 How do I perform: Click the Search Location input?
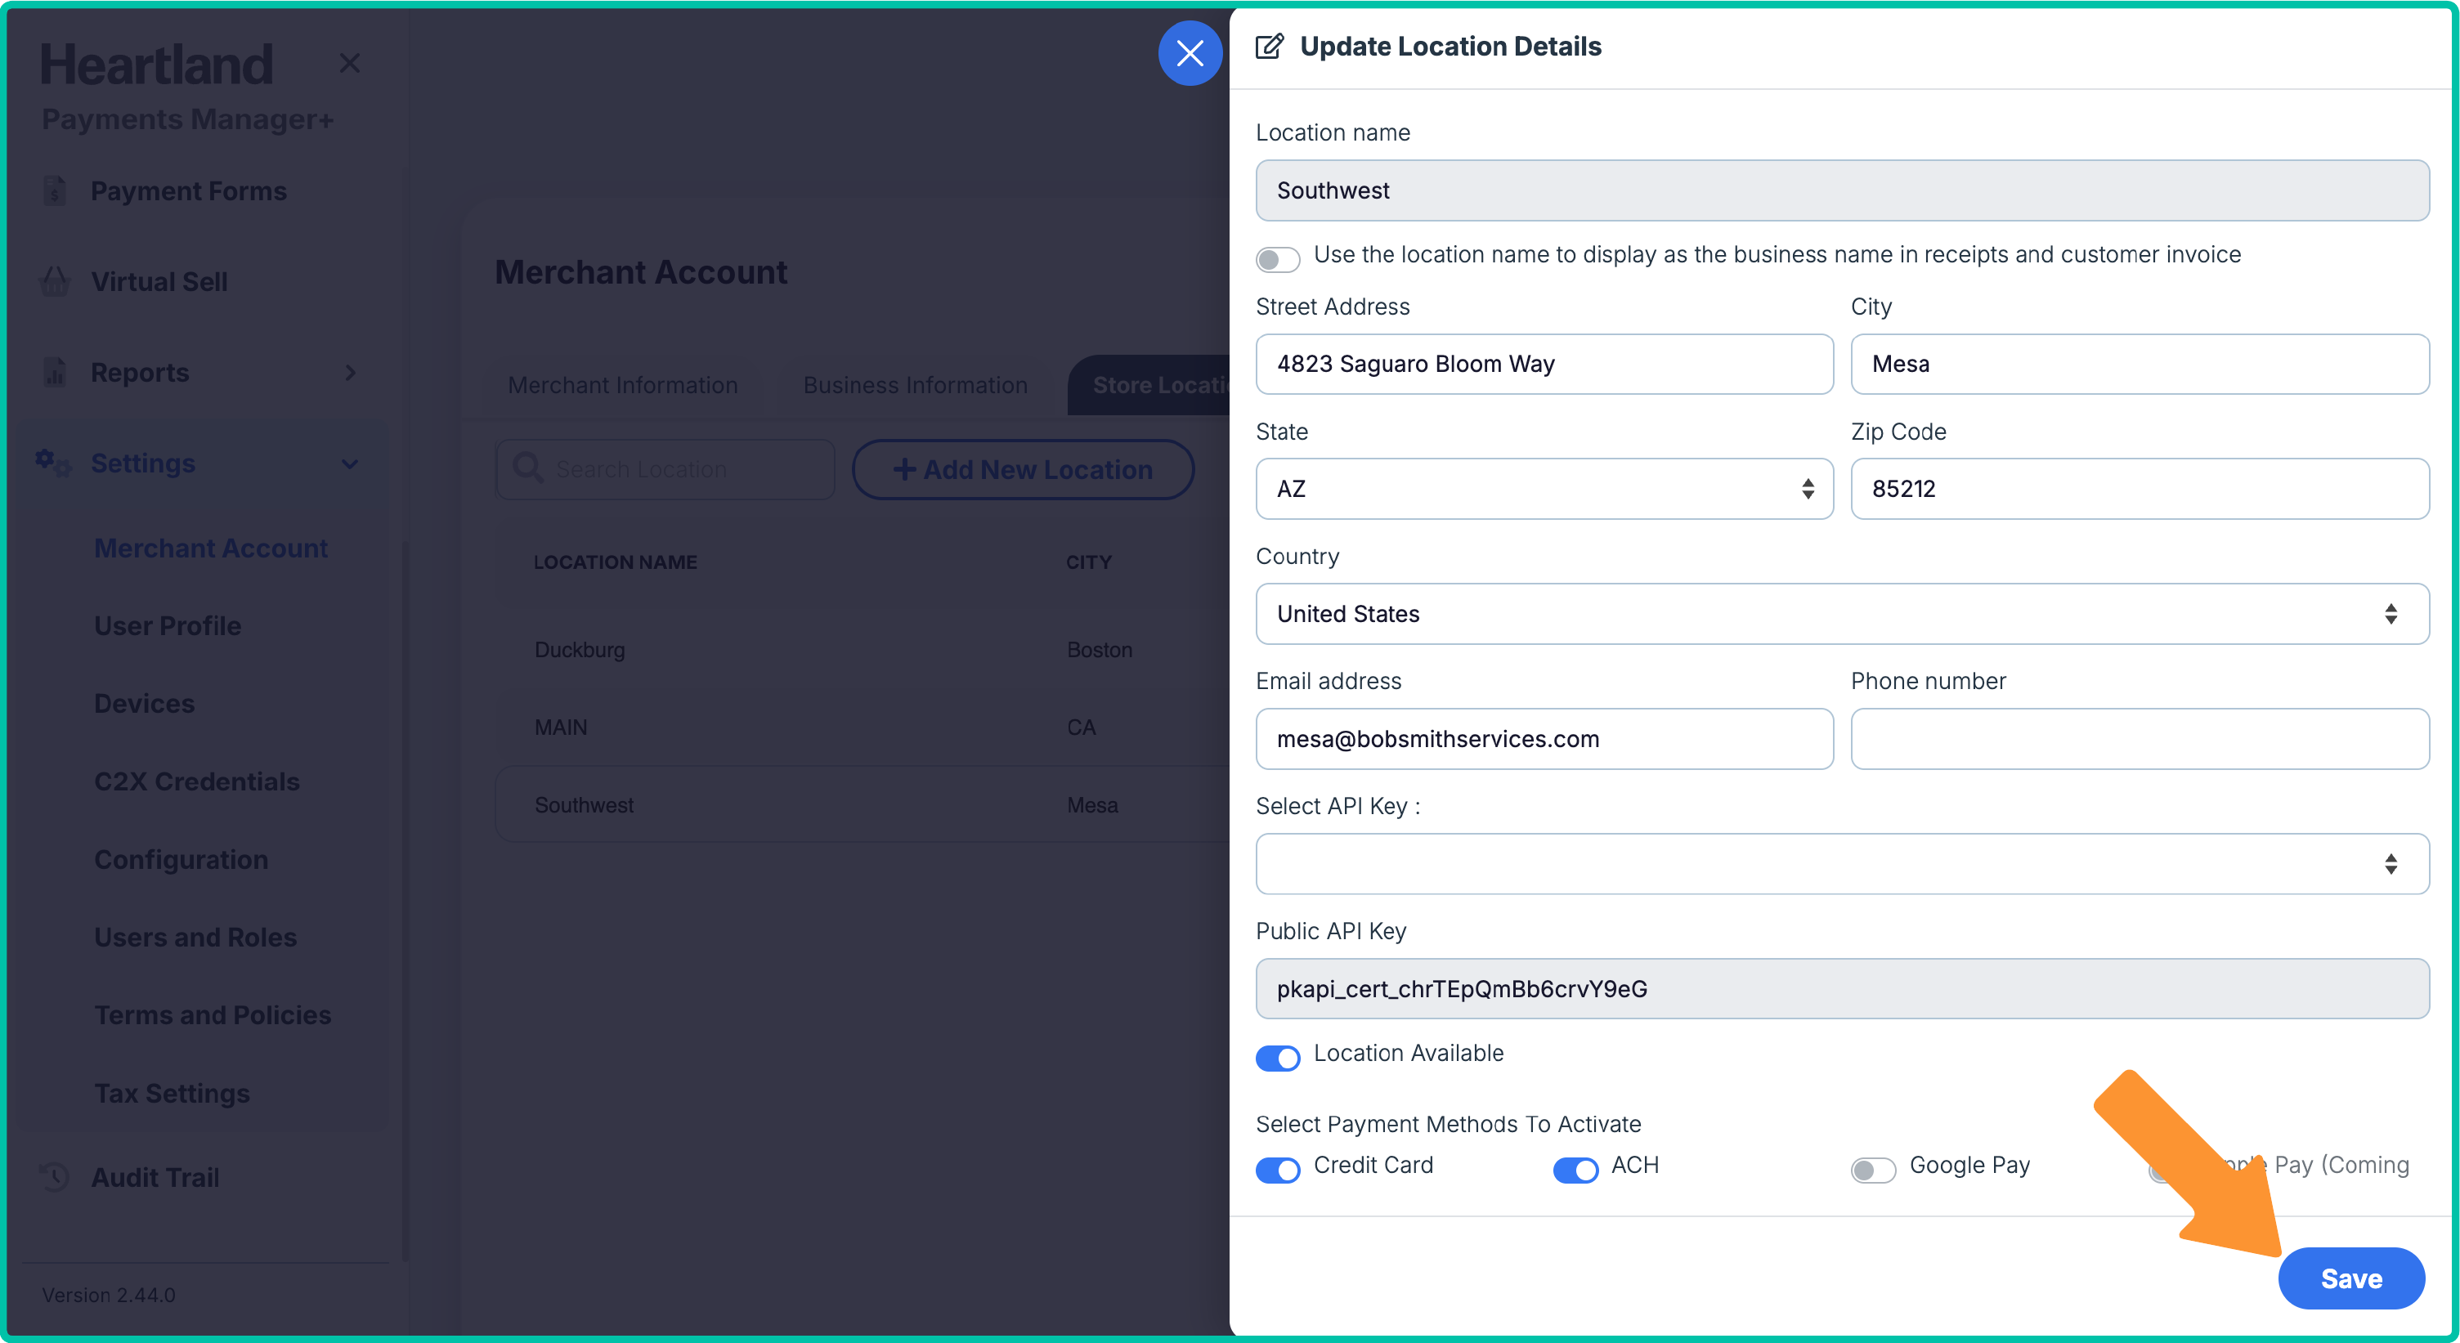pos(665,468)
